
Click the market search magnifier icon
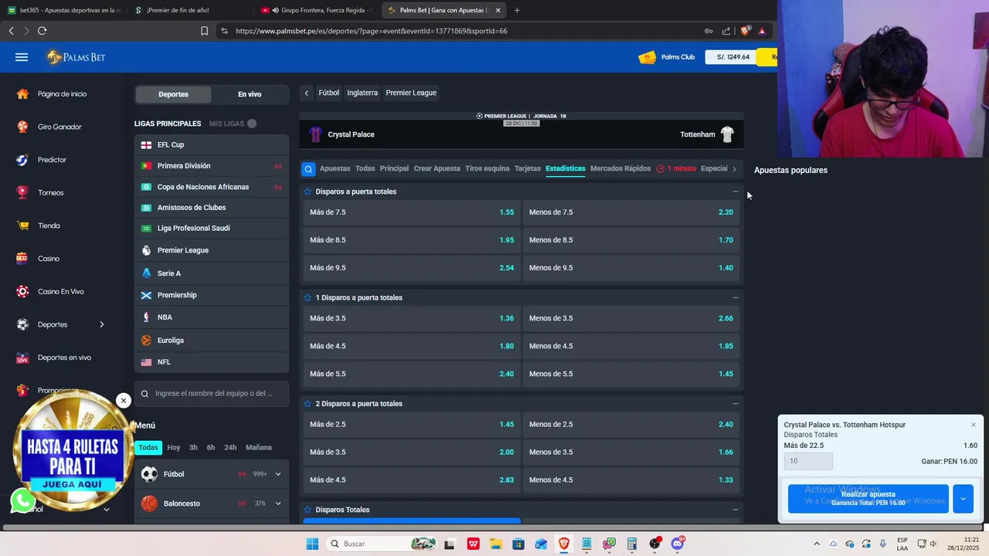point(308,169)
